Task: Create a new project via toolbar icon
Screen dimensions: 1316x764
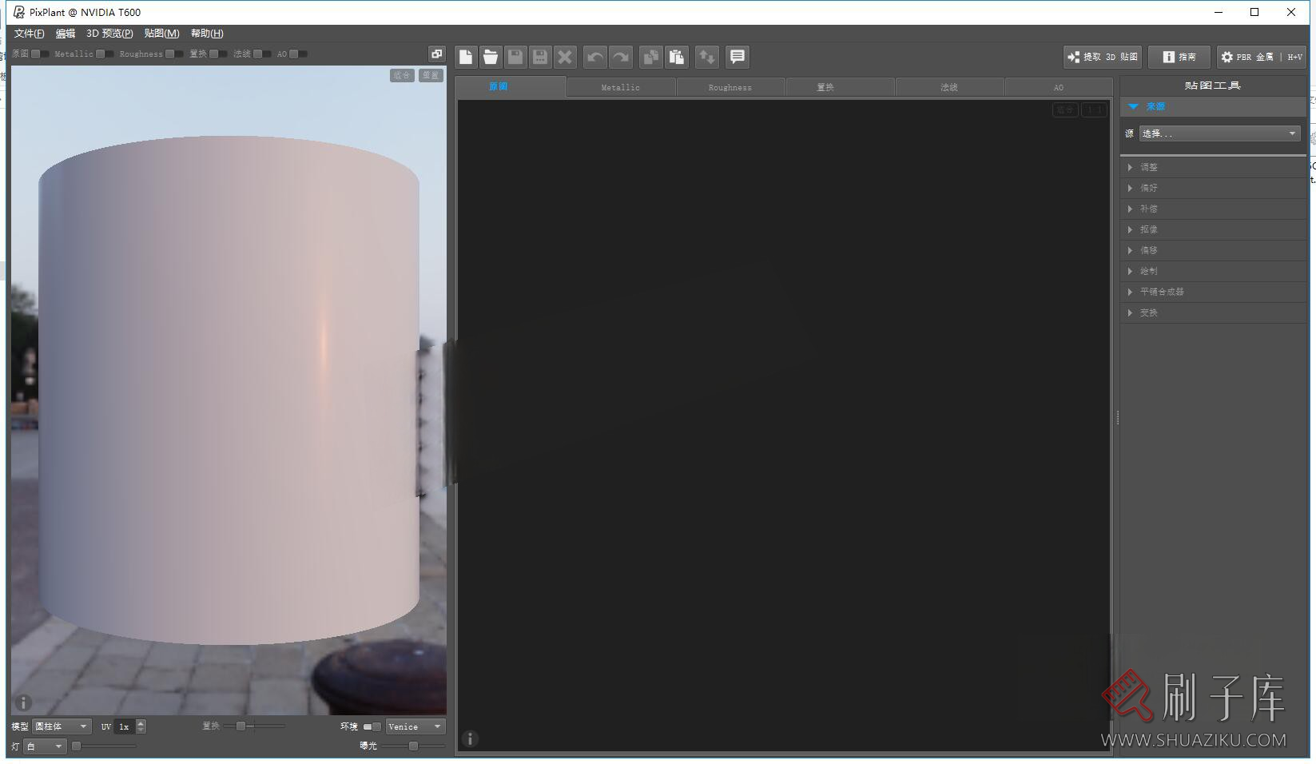Action: click(x=466, y=57)
